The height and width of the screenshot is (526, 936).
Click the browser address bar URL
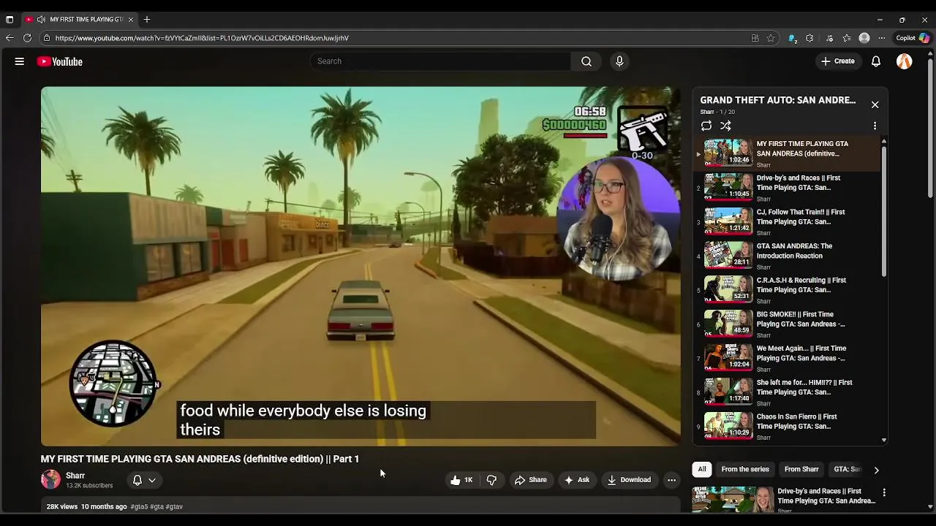(202, 38)
